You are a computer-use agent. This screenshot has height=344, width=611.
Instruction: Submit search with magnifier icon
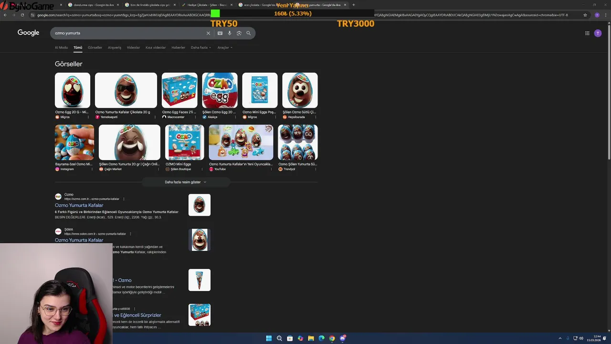[x=249, y=33]
